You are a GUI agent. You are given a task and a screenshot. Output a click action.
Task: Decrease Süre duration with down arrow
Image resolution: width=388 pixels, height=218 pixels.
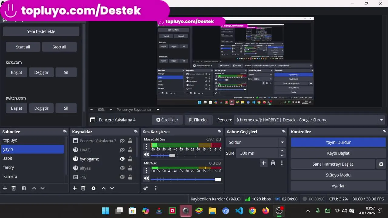[282, 156]
